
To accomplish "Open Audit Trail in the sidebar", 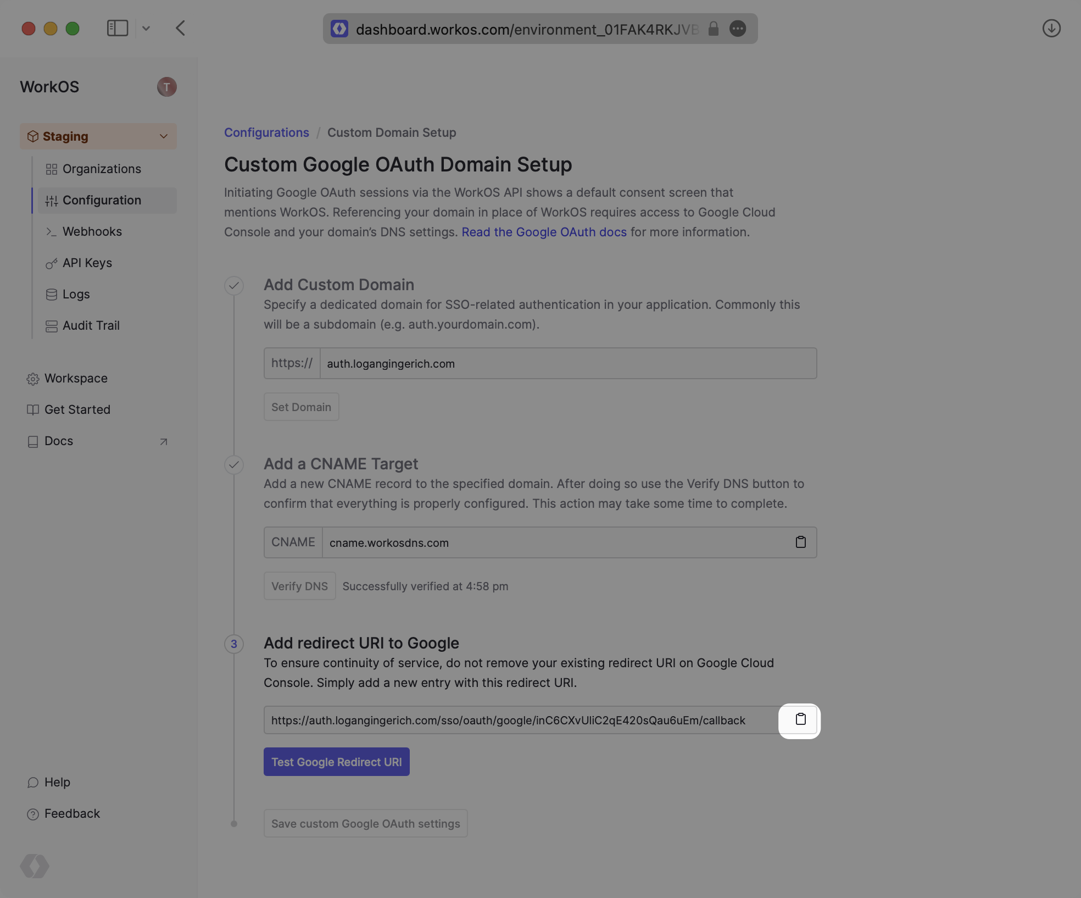I will (91, 326).
